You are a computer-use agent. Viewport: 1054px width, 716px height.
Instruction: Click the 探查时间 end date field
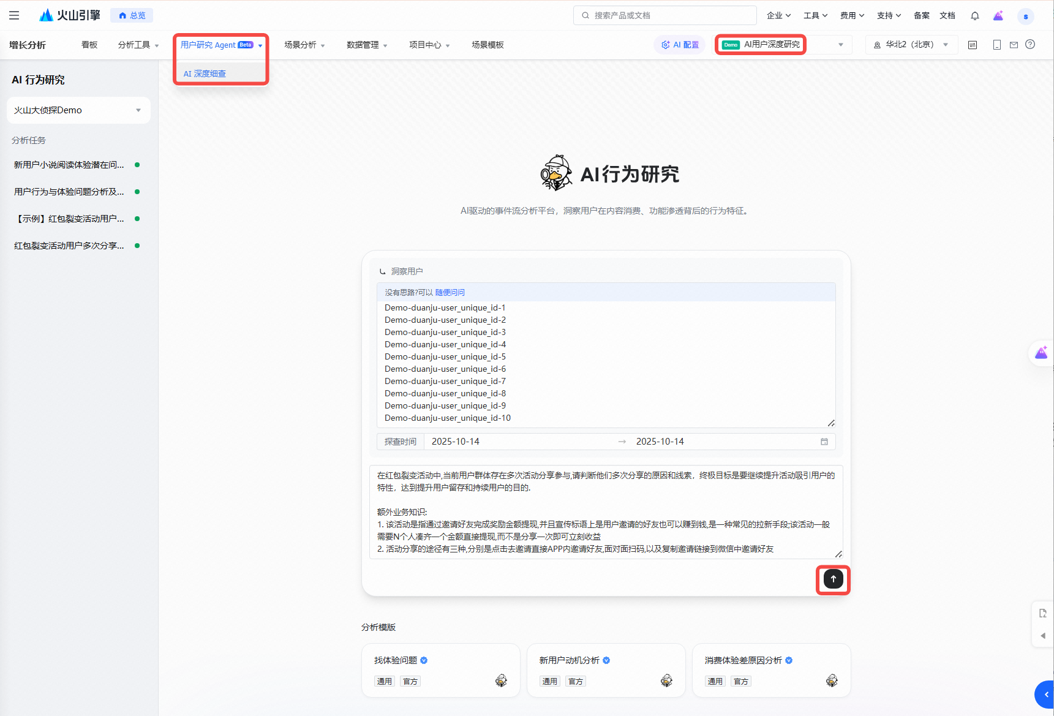[x=723, y=442]
